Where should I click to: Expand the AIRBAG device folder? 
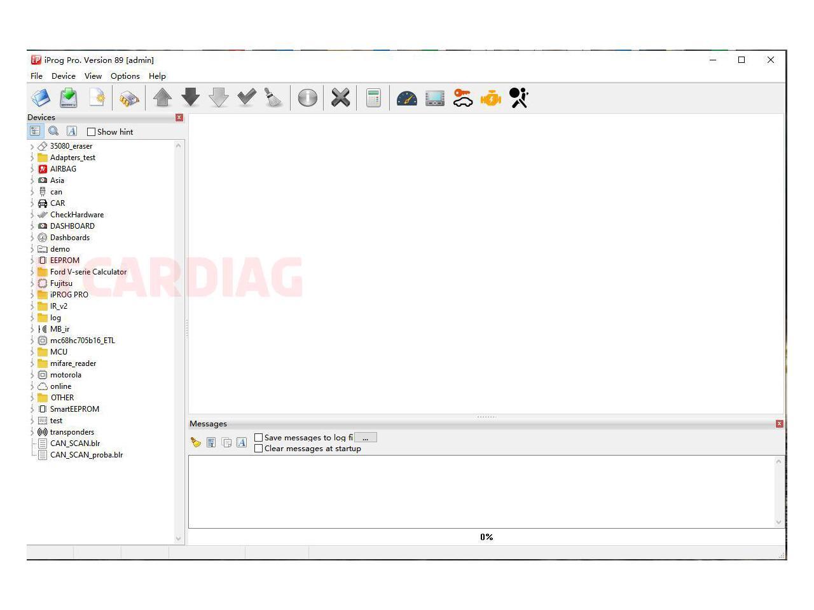[x=32, y=169]
